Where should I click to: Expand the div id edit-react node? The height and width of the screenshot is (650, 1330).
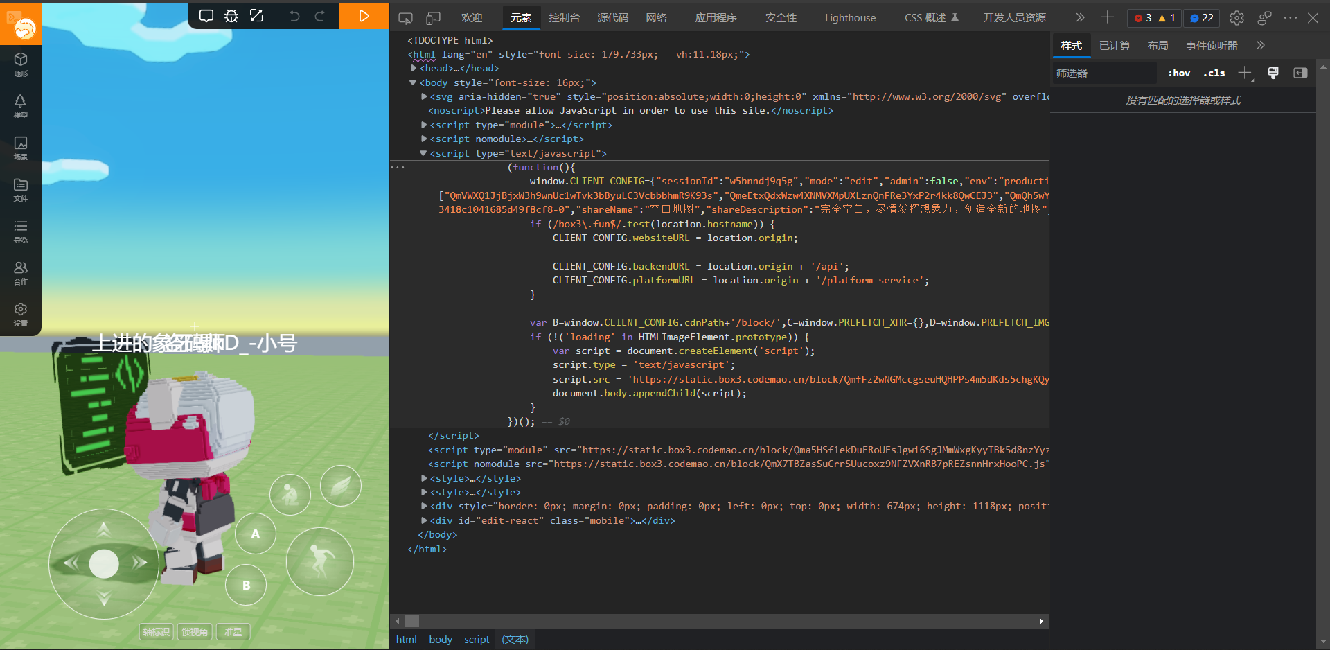tap(424, 520)
